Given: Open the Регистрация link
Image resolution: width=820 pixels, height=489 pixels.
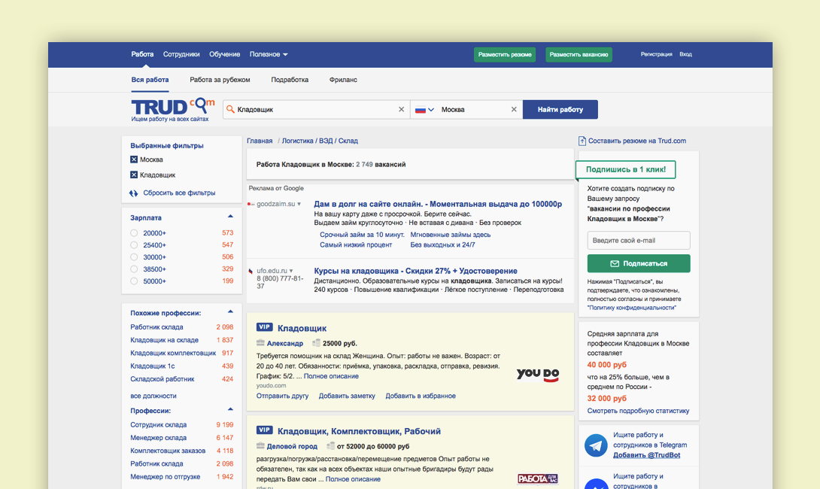Looking at the screenshot, I should click(x=656, y=54).
